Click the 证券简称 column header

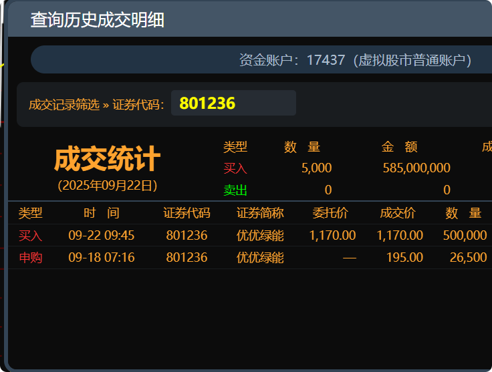(260, 213)
